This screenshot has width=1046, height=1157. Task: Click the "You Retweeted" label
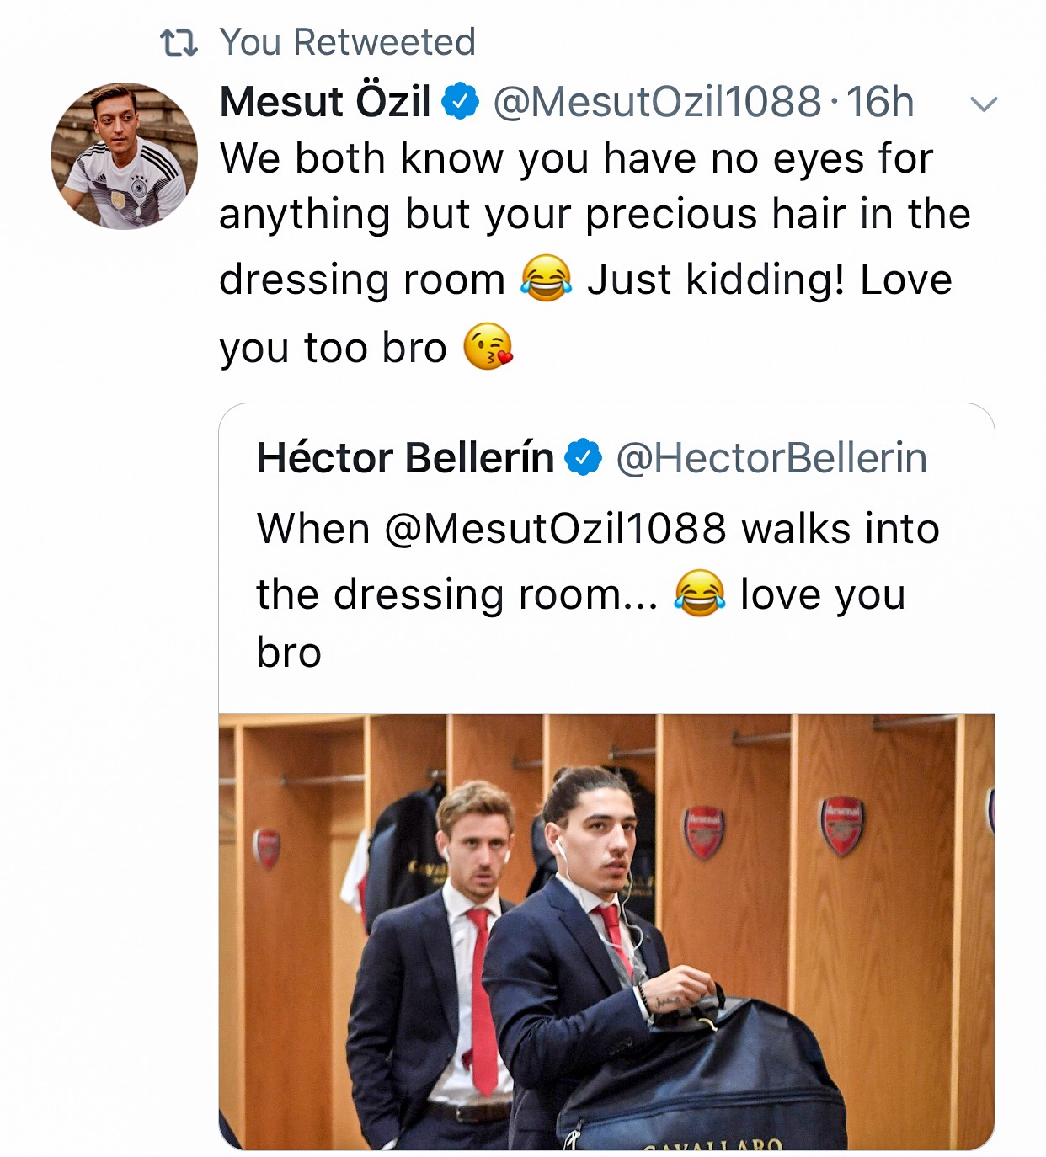pos(348,42)
